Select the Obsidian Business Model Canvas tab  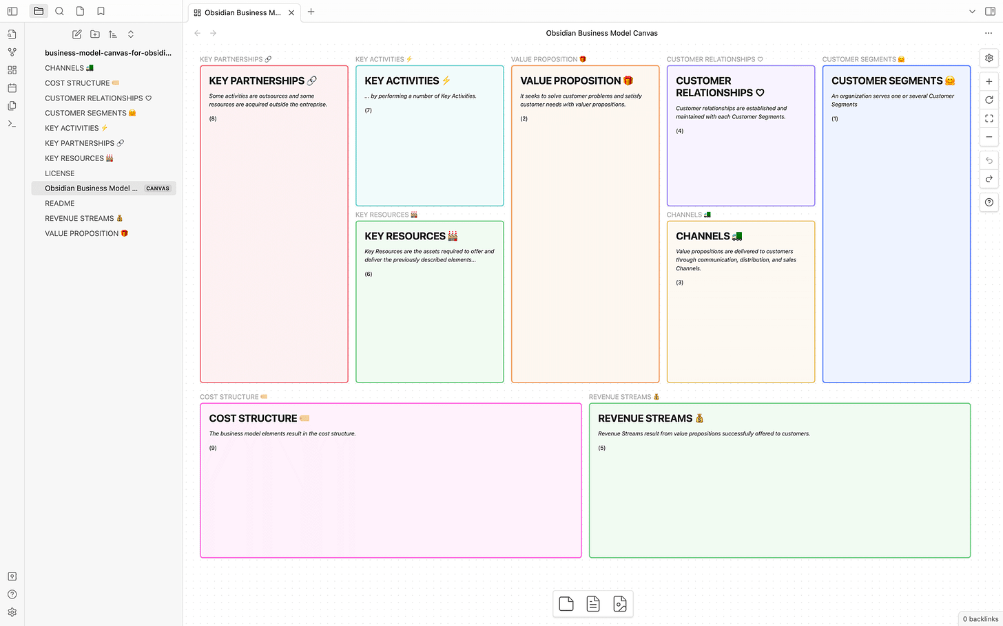coord(240,12)
